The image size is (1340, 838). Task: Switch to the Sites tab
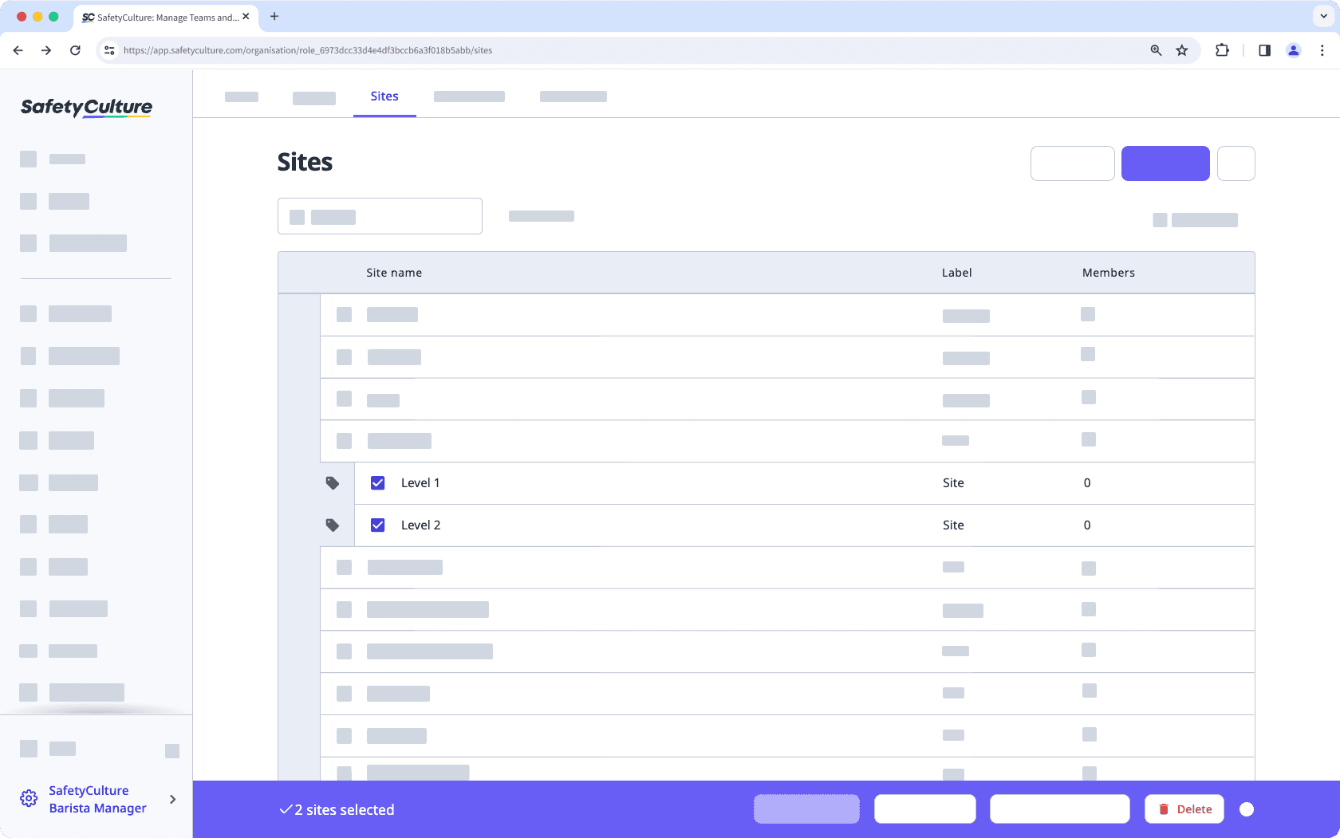tap(384, 96)
